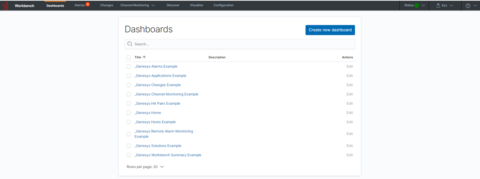Click the search magnifier icon
Screen dimensions: 480x179
pos(130,44)
